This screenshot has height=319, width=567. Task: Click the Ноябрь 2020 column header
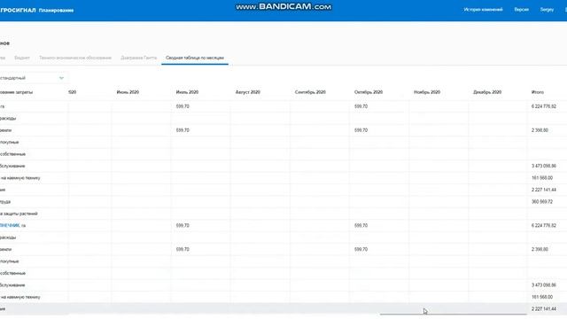click(x=427, y=92)
